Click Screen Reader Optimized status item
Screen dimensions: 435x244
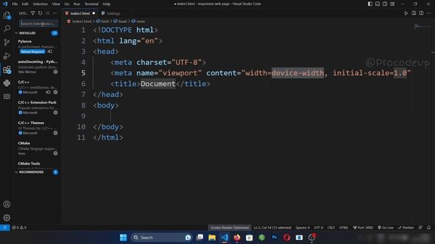coord(230,228)
